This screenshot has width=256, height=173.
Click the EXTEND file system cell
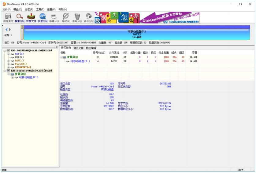coord(114,57)
